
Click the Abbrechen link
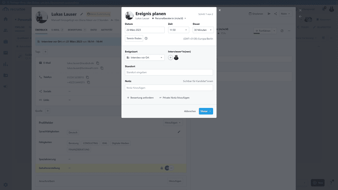190,111
